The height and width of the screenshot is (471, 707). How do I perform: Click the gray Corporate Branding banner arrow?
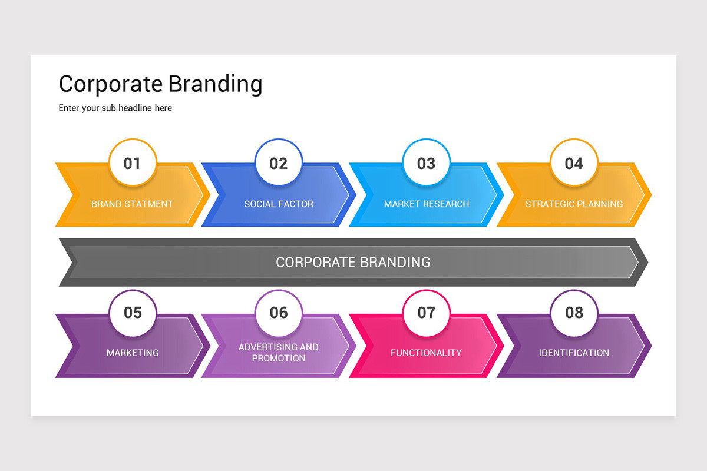[x=353, y=262]
